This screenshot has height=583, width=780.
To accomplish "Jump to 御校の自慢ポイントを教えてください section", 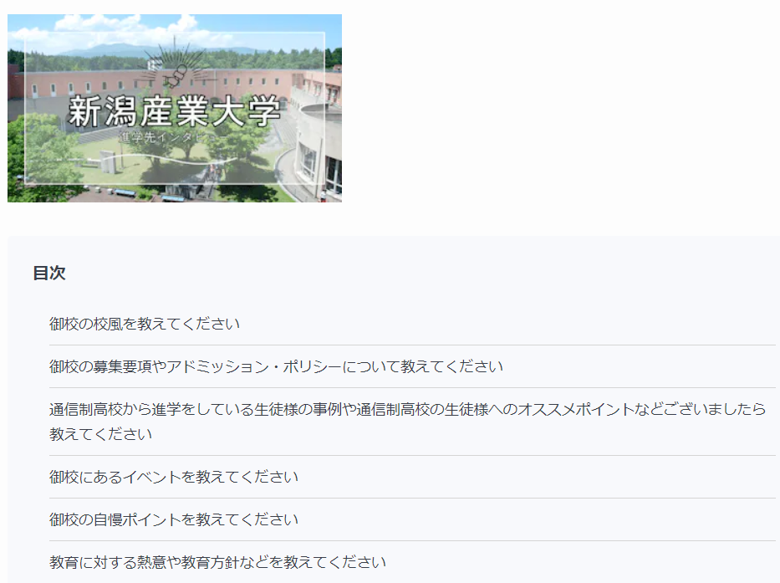I will click(174, 519).
